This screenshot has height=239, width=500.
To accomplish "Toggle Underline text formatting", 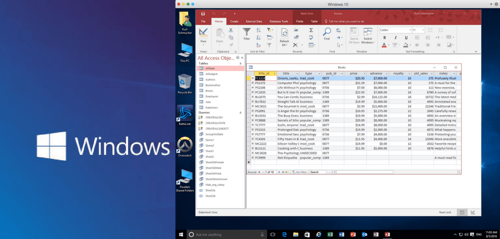I will (x=406, y=38).
